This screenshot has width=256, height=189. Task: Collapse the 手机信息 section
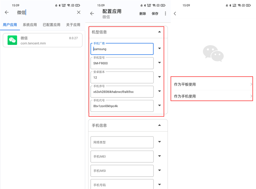click(159, 125)
